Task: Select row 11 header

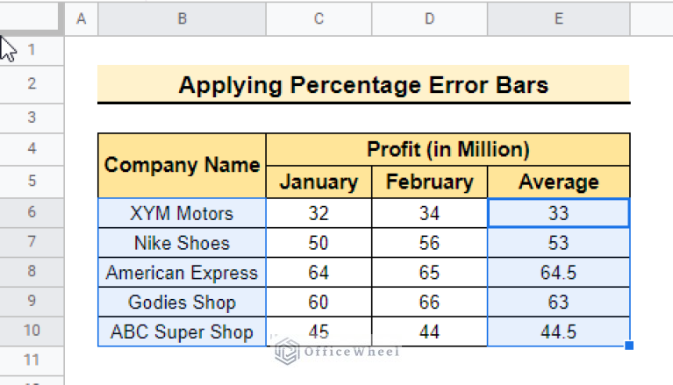Action: pyautogui.click(x=32, y=360)
